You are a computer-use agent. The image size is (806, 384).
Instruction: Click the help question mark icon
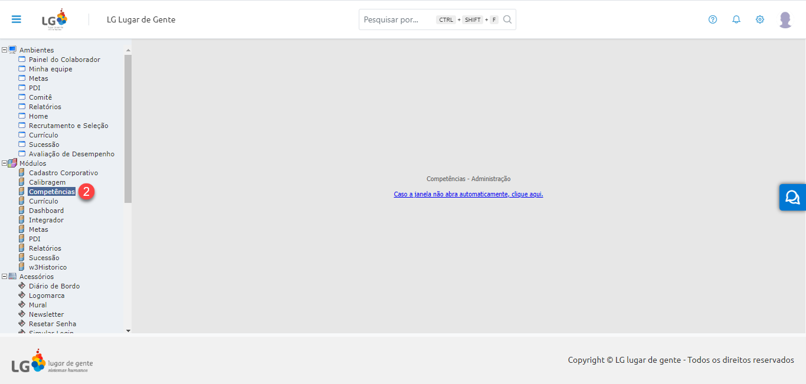click(713, 19)
